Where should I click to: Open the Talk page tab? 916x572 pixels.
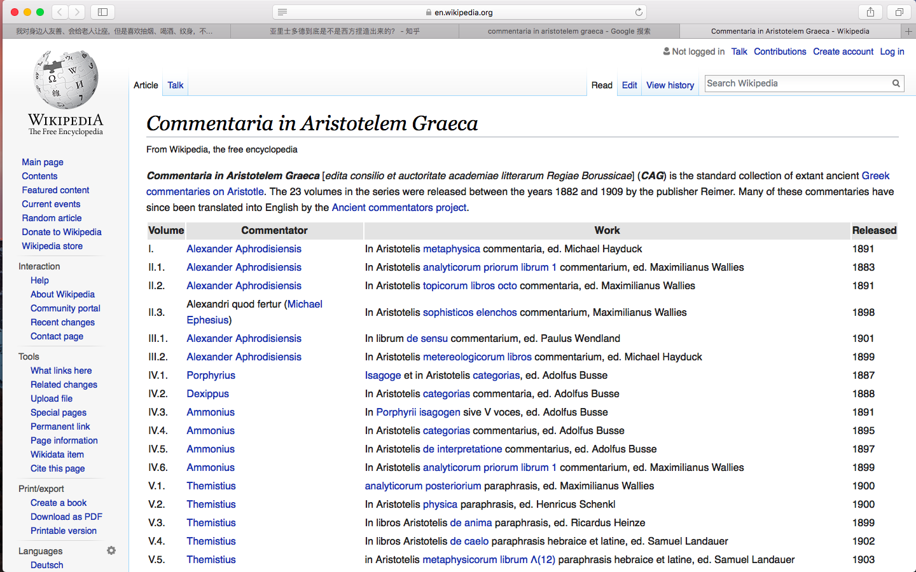(176, 85)
